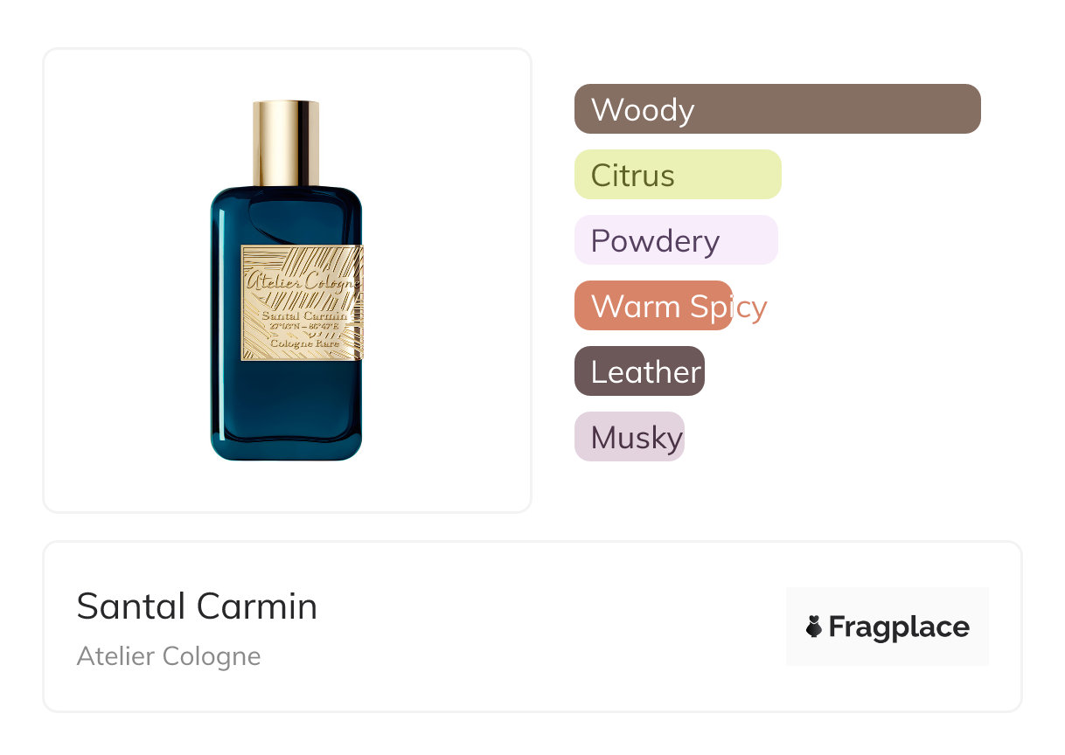This screenshot has width=1065, height=755.
Task: Click the Powdery accord bar
Action: tap(675, 240)
